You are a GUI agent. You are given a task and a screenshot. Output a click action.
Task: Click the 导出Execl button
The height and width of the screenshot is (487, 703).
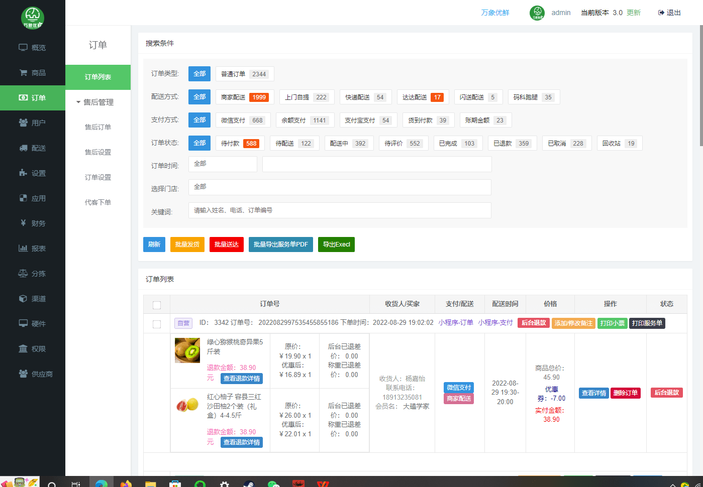(336, 245)
